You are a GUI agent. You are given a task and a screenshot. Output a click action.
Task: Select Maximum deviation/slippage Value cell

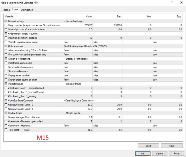(x=78, y=38)
